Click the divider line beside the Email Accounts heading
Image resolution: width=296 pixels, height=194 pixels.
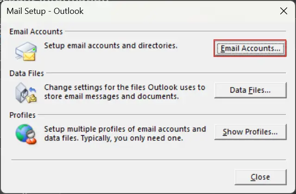pos(176,32)
